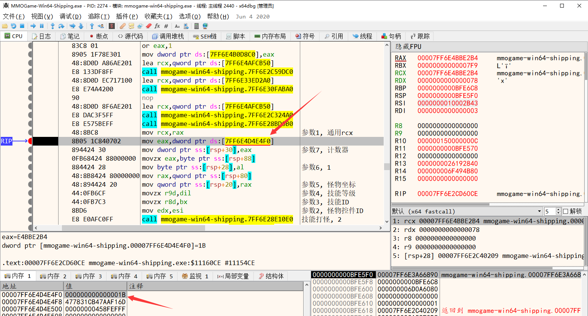
Task: Open the Functions fx icon
Action: coord(157,26)
